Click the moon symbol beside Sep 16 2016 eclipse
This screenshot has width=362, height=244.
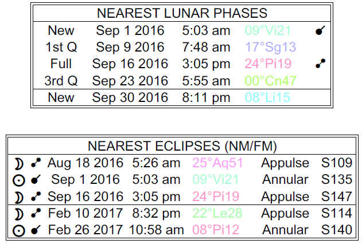point(20,196)
